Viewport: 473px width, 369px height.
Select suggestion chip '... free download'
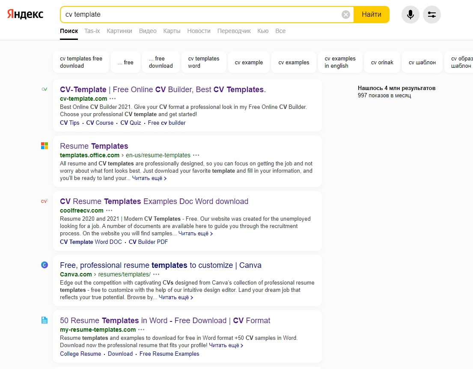[x=161, y=62]
